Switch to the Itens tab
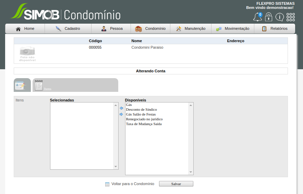The width and height of the screenshot is (303, 194). [x=75, y=85]
